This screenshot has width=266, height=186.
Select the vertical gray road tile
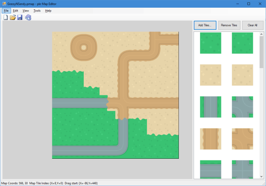tap(210, 107)
